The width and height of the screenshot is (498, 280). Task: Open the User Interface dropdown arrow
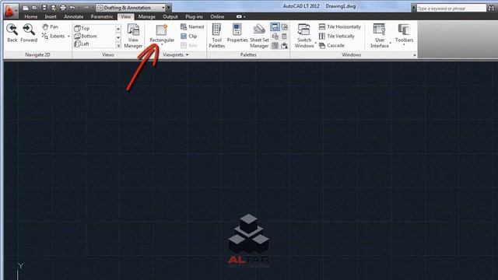(391, 43)
